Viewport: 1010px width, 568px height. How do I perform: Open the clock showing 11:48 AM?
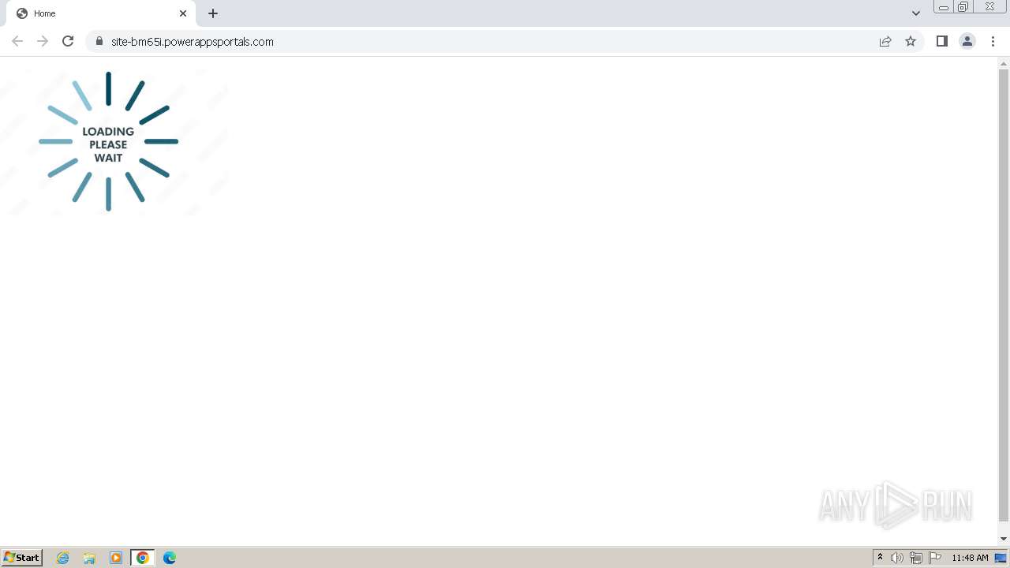pos(970,558)
